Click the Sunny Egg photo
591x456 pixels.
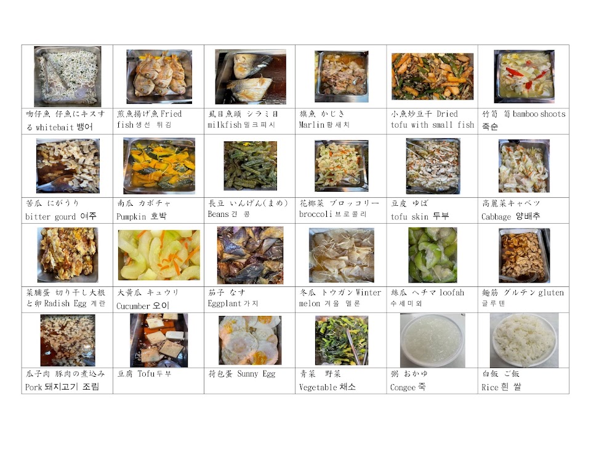(x=250, y=340)
